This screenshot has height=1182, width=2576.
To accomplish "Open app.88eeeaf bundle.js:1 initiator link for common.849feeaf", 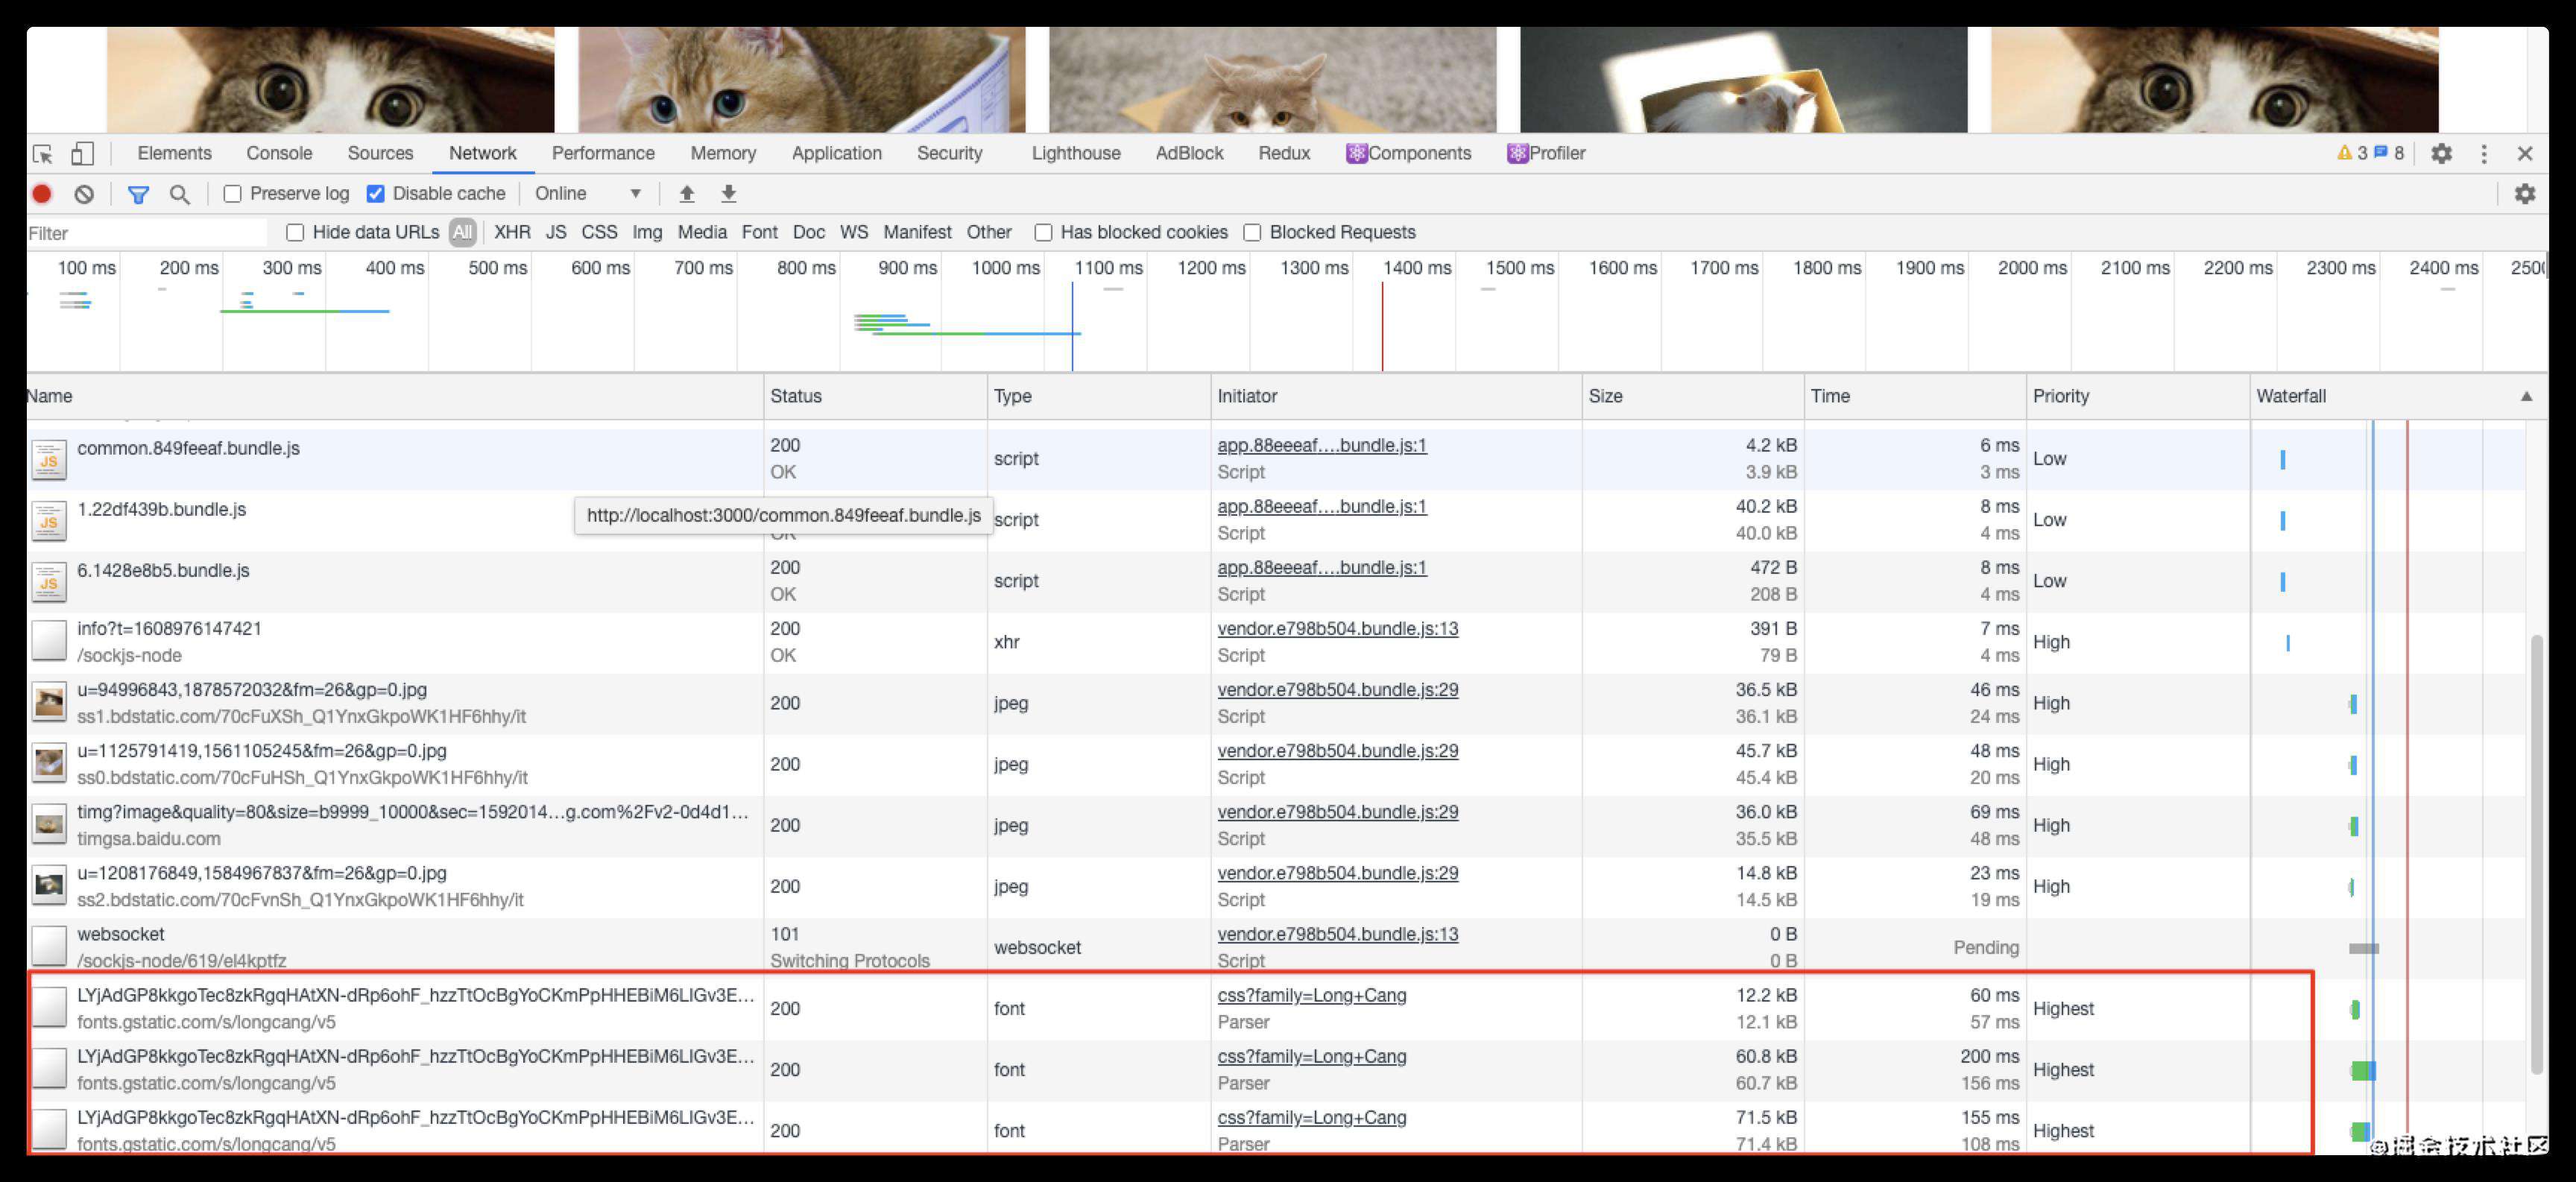I will pyautogui.click(x=1322, y=445).
